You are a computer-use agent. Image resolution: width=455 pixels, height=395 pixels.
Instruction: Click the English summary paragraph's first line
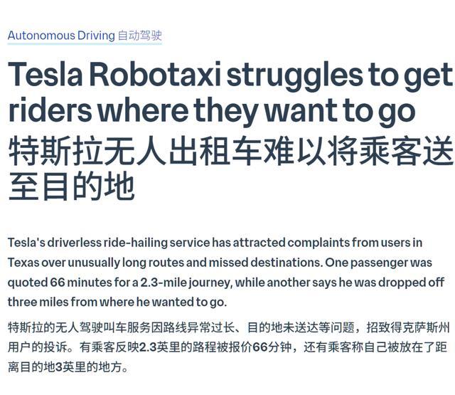pyautogui.click(x=215, y=243)
